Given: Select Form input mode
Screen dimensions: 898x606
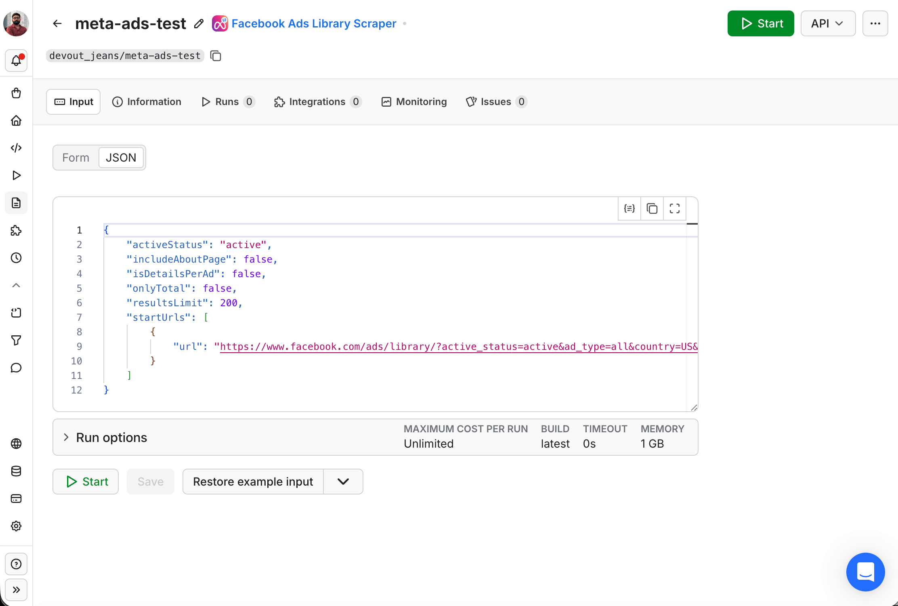Looking at the screenshot, I should (x=76, y=158).
